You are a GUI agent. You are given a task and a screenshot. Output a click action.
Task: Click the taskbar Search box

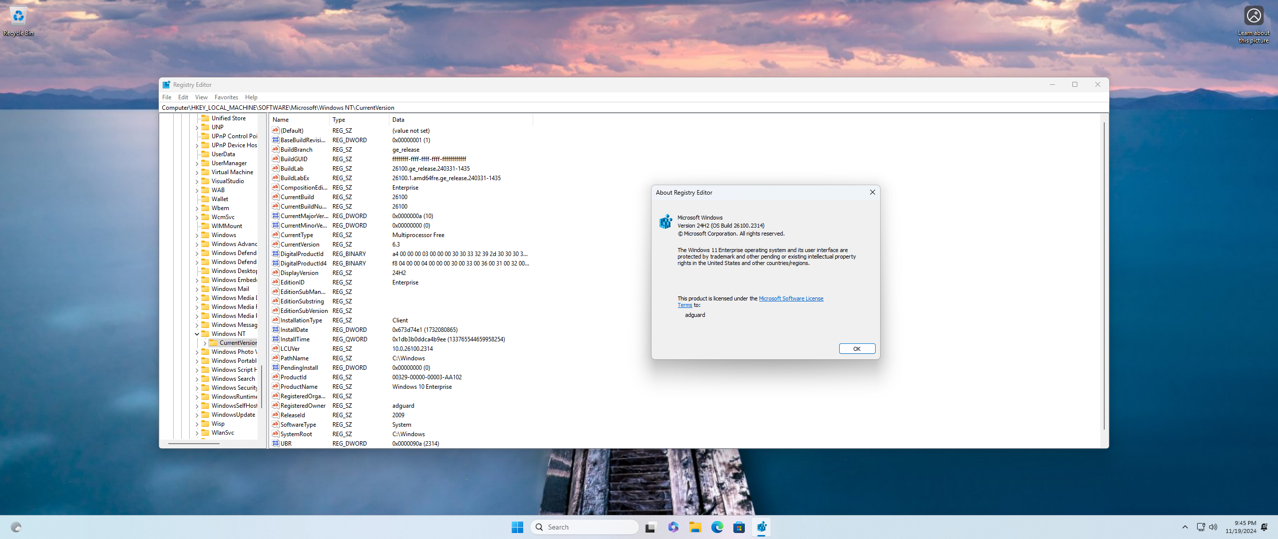point(585,527)
